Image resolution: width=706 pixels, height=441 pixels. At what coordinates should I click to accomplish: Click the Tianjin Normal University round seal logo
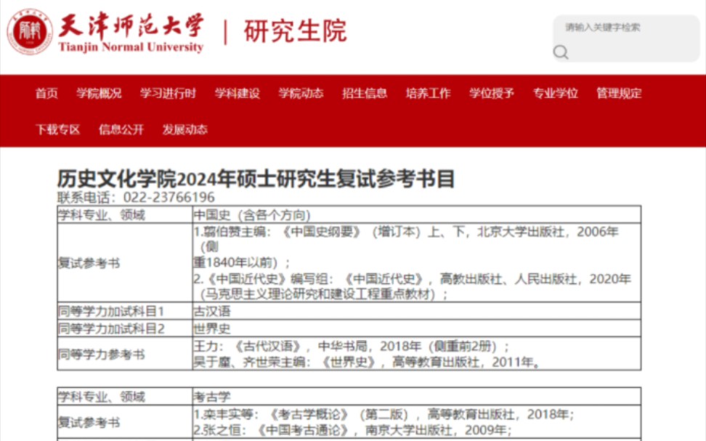[30, 32]
